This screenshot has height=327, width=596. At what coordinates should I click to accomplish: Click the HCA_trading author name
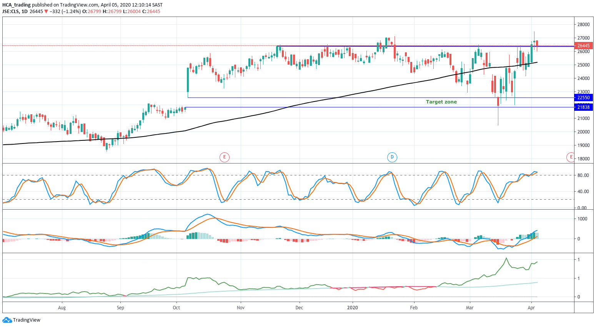click(x=17, y=5)
